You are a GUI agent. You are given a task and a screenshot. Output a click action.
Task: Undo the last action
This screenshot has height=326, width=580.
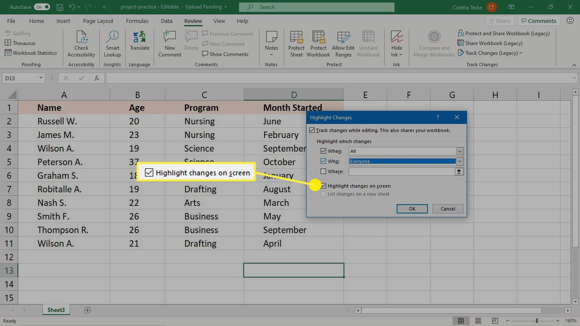(72, 7)
